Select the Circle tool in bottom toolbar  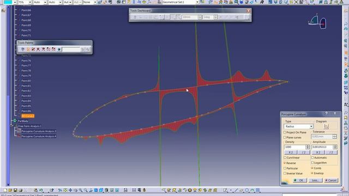(246, 190)
